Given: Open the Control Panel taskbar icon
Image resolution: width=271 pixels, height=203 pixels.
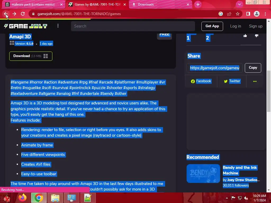Looking at the screenshot, I should (71, 198).
